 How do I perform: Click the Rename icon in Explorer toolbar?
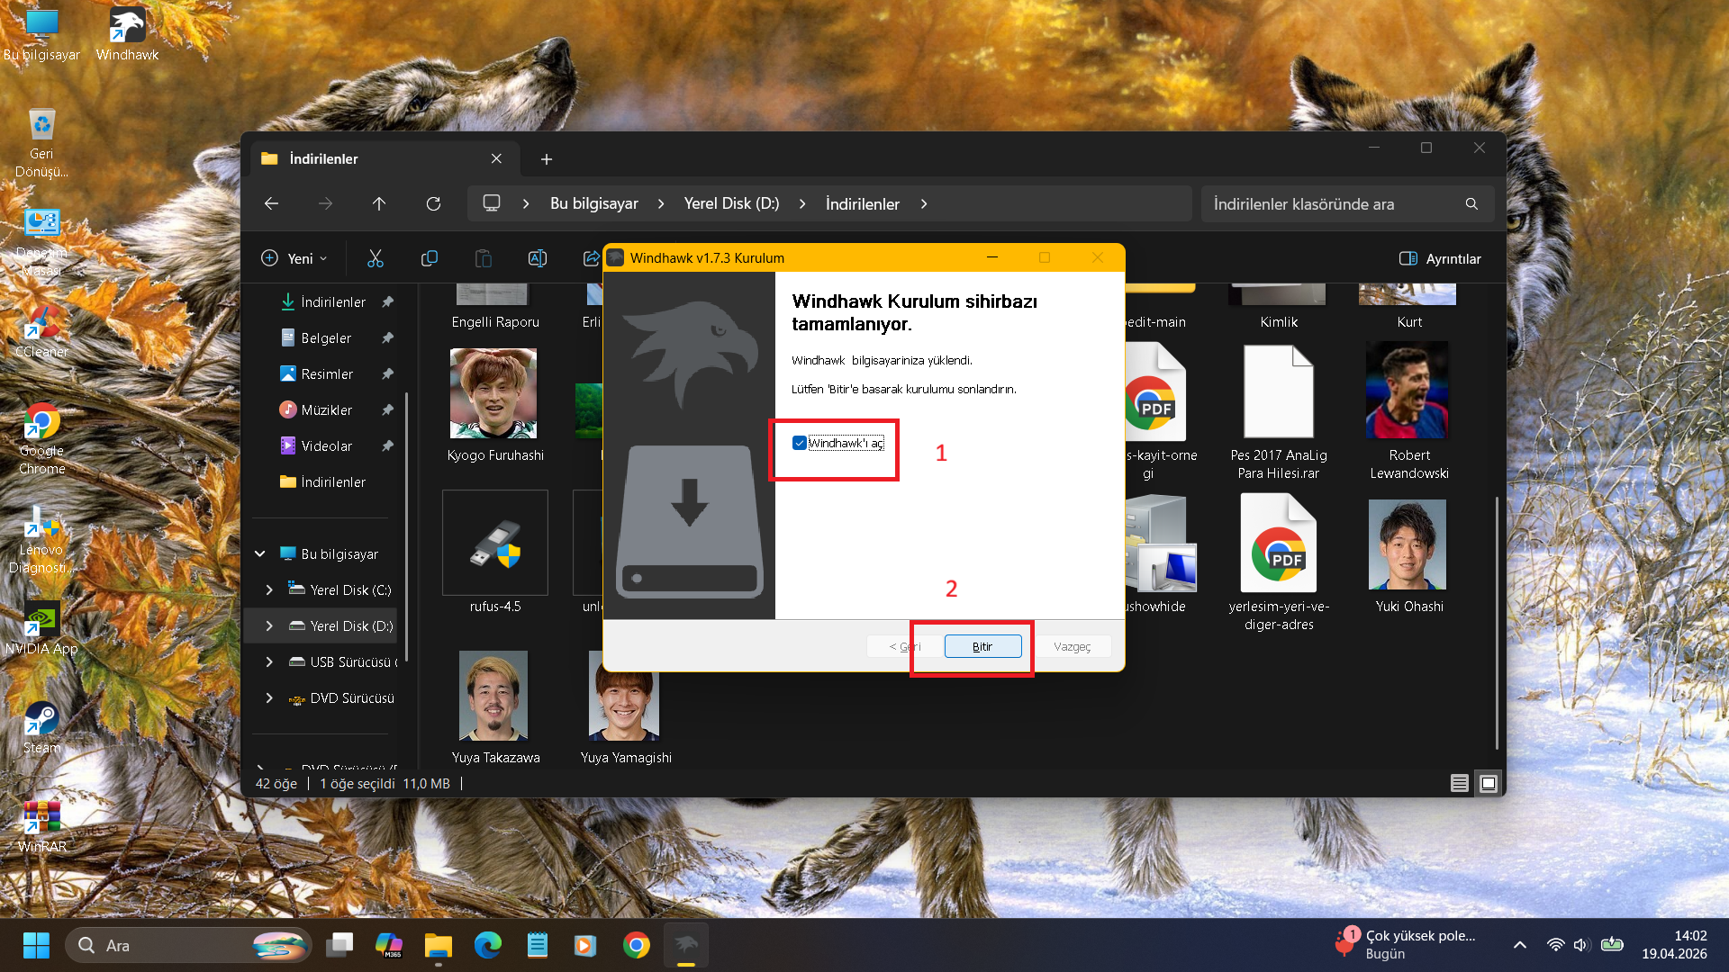(538, 258)
